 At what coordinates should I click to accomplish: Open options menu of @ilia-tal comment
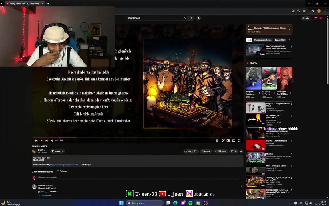click(241, 187)
